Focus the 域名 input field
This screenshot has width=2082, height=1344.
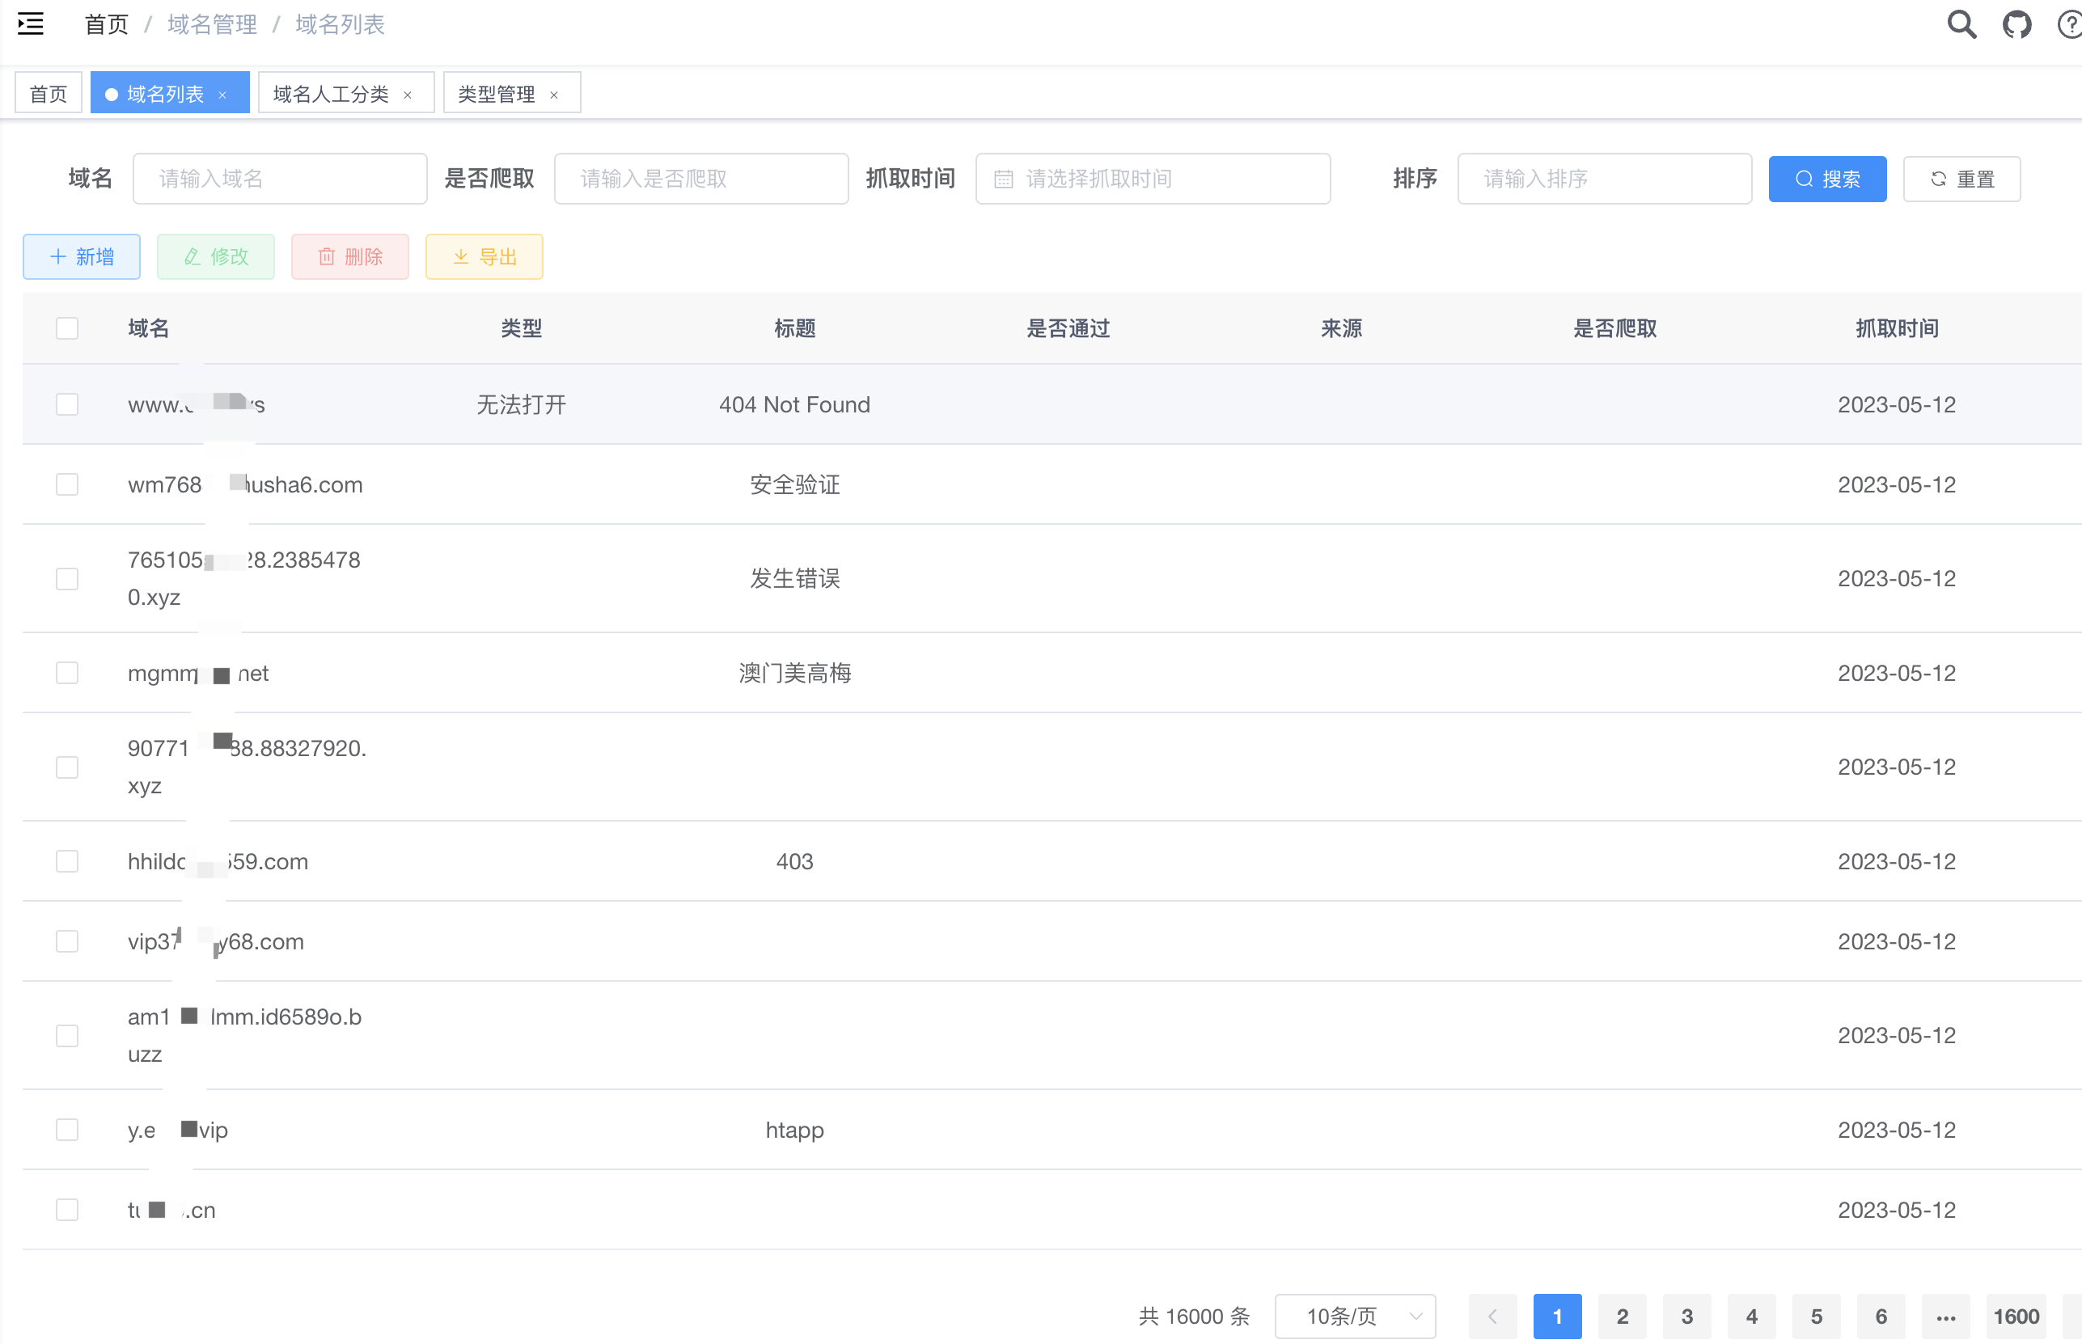coord(280,179)
